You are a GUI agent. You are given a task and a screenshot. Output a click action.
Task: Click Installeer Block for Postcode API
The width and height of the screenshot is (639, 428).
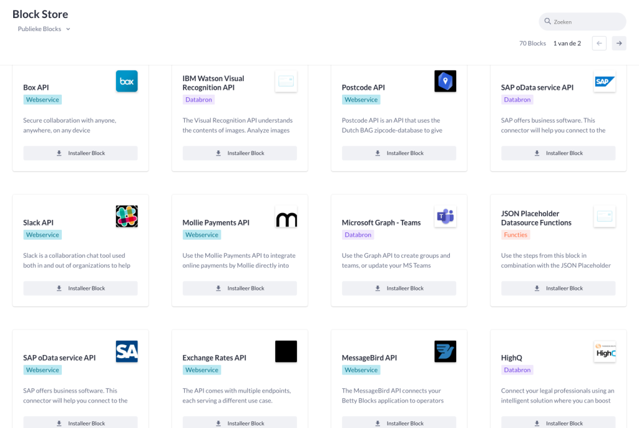point(399,153)
